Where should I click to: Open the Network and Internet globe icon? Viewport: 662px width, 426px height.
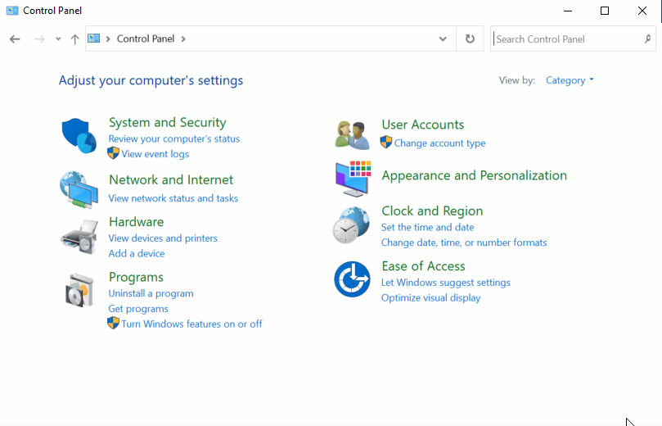click(79, 189)
